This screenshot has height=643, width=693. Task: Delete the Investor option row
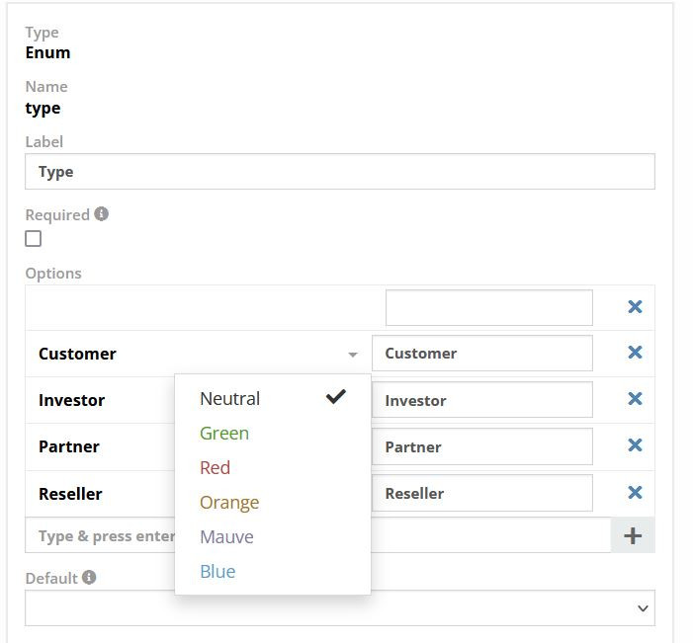click(x=635, y=399)
